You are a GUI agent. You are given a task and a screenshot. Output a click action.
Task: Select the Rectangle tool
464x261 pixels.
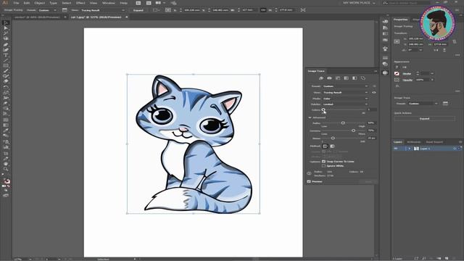click(6, 66)
